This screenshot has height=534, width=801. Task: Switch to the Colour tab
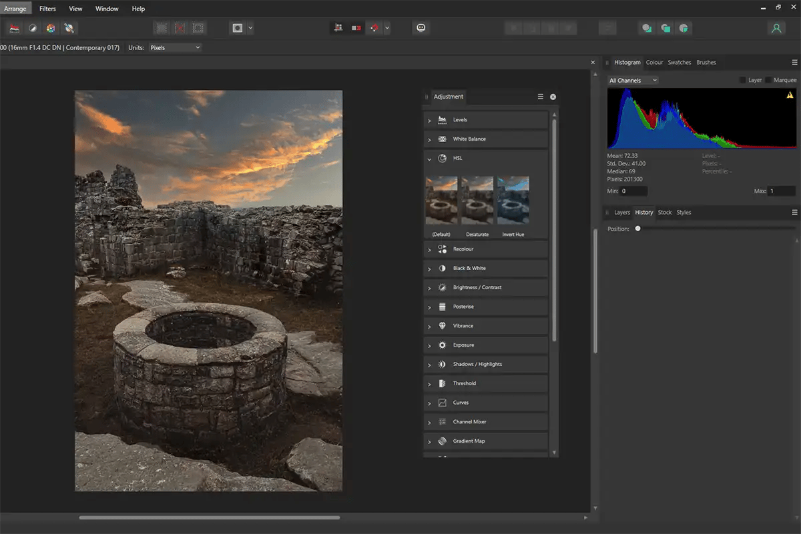click(654, 63)
